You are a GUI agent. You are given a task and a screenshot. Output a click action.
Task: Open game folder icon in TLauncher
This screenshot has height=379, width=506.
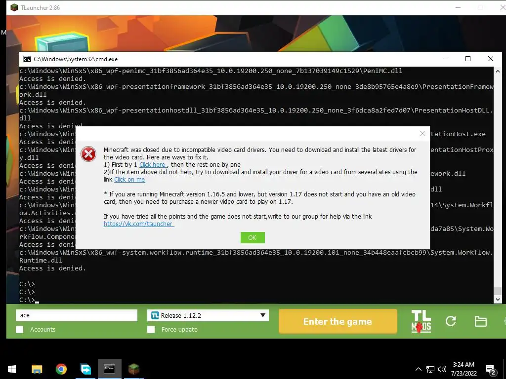(x=480, y=321)
